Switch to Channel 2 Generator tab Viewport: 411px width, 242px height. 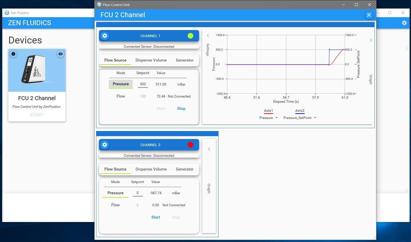pyautogui.click(x=185, y=169)
